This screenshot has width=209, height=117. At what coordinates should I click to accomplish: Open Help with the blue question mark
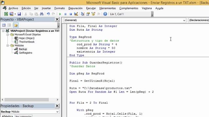tap(105, 14)
